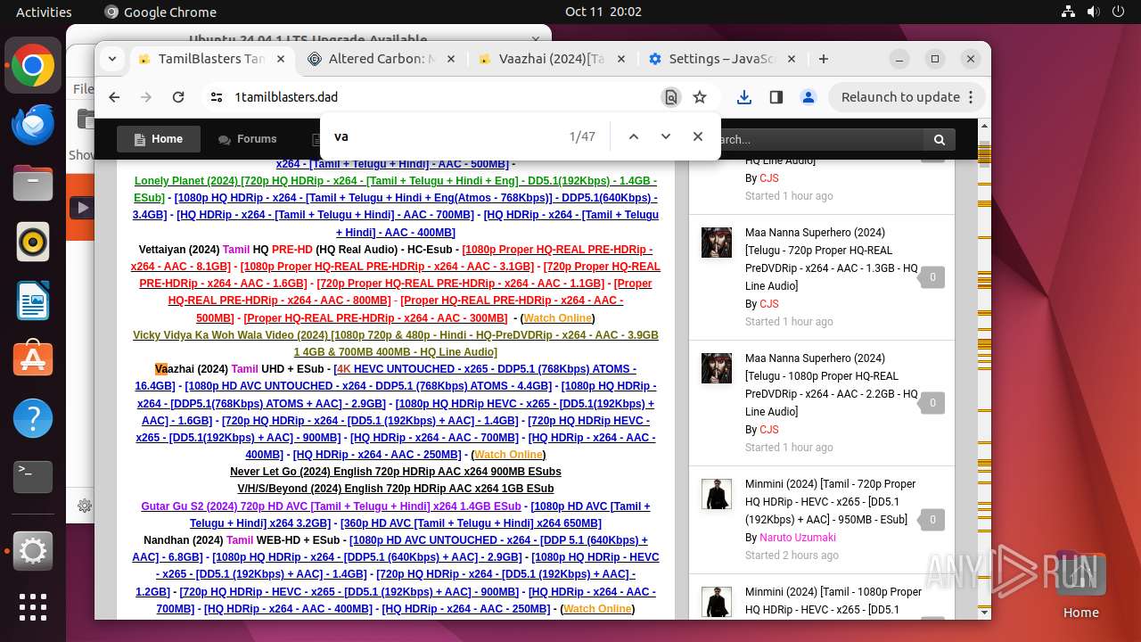The width and height of the screenshot is (1141, 642).
Task: Open LibreOffice Writer from the dock
Action: (33, 300)
